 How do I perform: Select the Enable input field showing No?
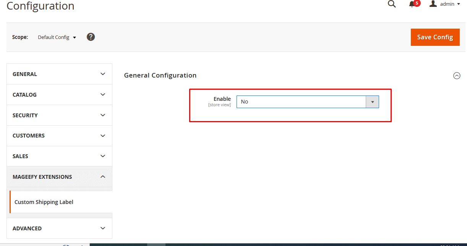point(302,102)
